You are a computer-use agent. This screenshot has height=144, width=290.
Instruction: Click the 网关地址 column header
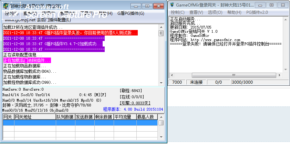pyautogui.click(x=35, y=117)
